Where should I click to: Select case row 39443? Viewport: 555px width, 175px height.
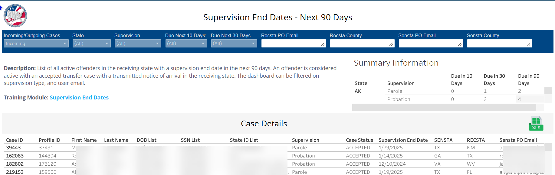click(x=272, y=147)
